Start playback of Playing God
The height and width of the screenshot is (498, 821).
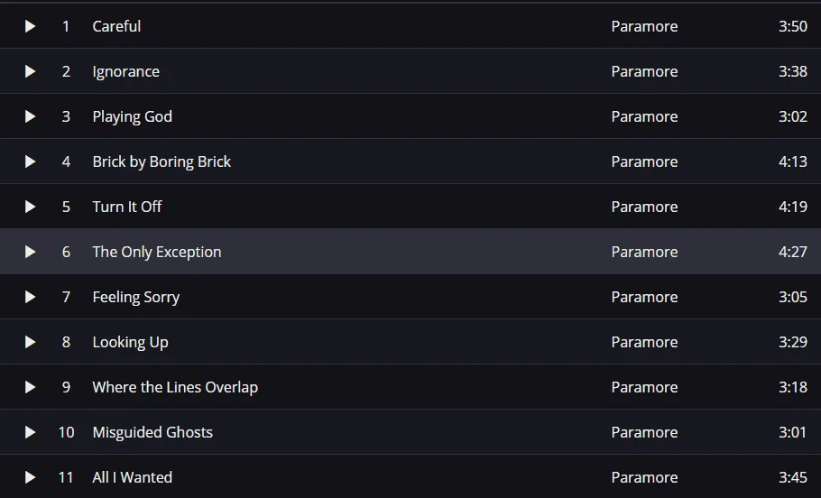[31, 116]
